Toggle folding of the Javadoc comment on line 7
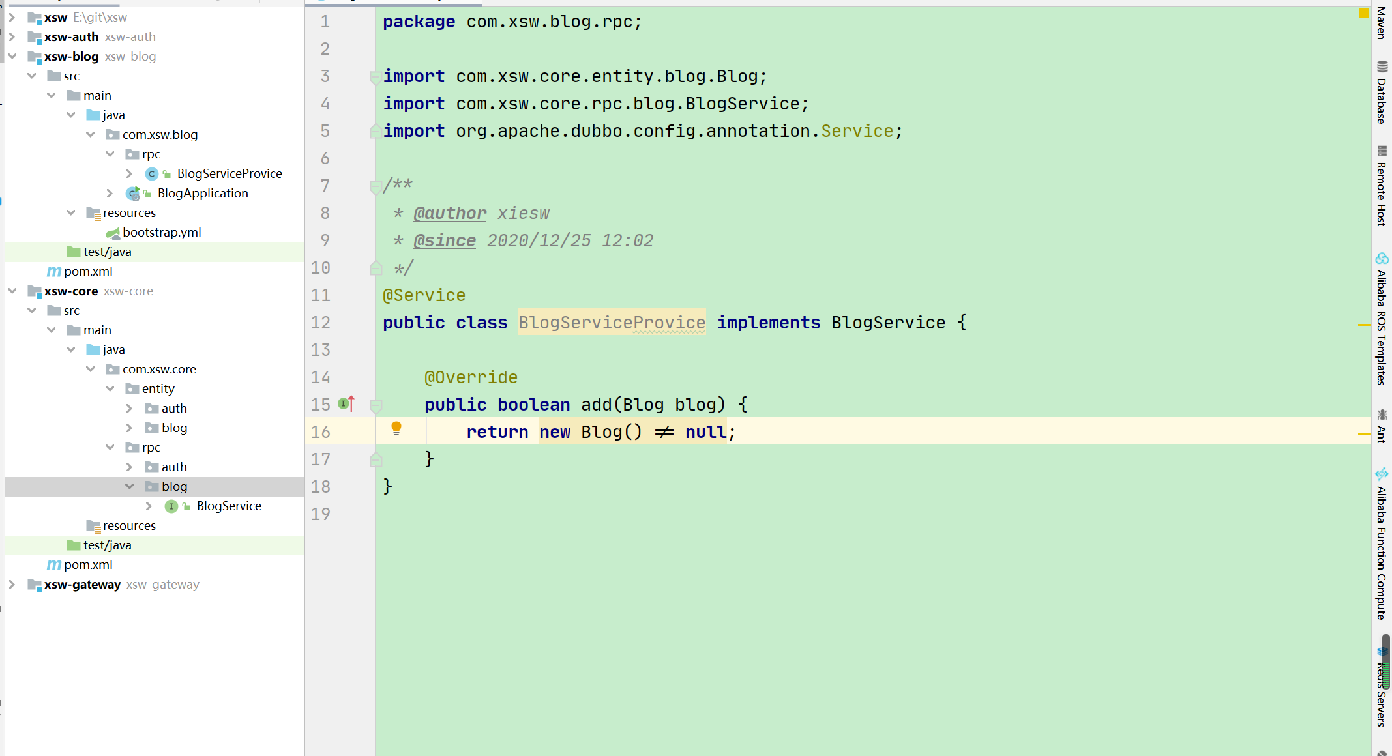This screenshot has width=1392, height=756. (376, 186)
